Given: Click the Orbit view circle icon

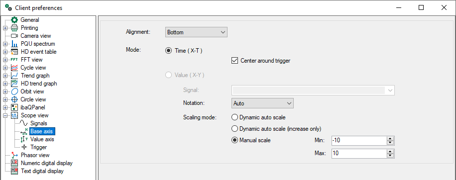Looking at the screenshot, I should click(x=14, y=91).
